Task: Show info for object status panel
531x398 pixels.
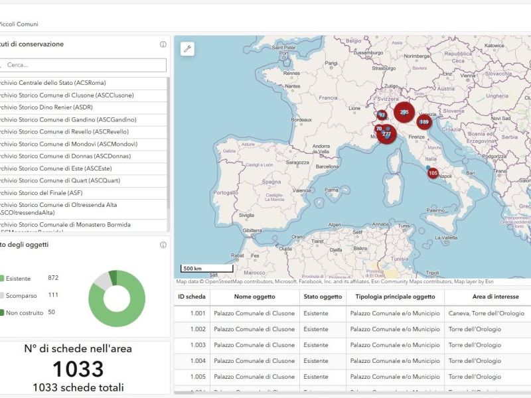Action: tap(163, 245)
